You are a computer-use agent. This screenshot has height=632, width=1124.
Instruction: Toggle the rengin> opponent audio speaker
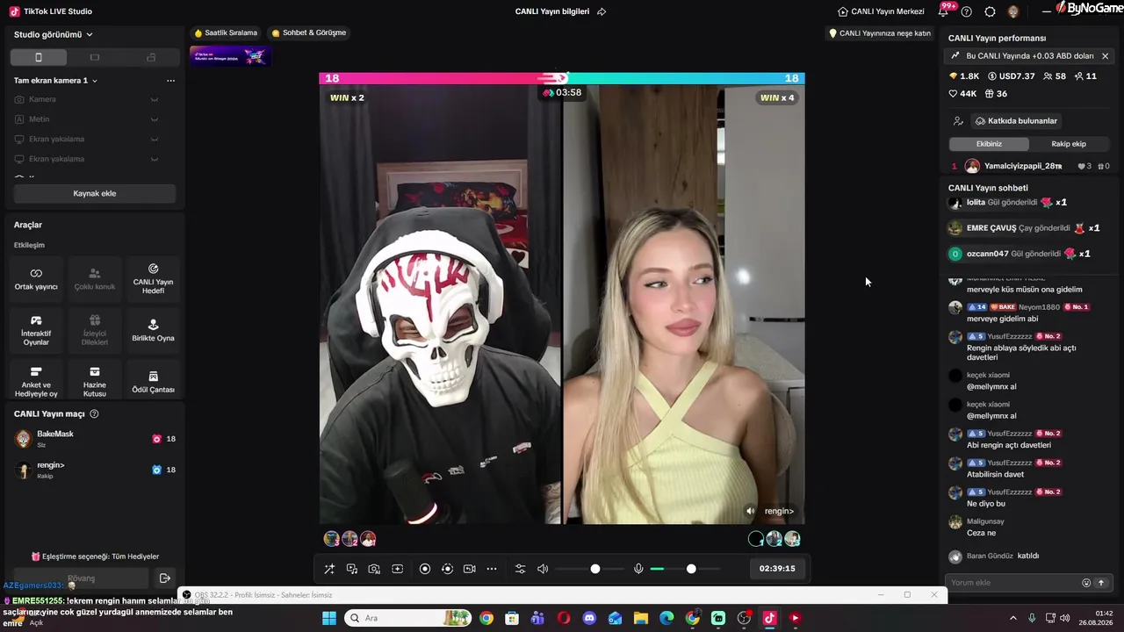pos(750,511)
